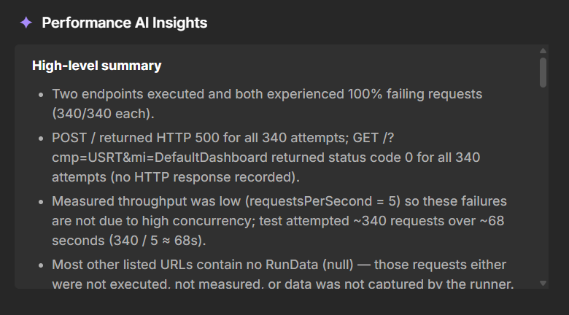Click the bullet dot before Most other listed URLs

[x=42, y=264]
